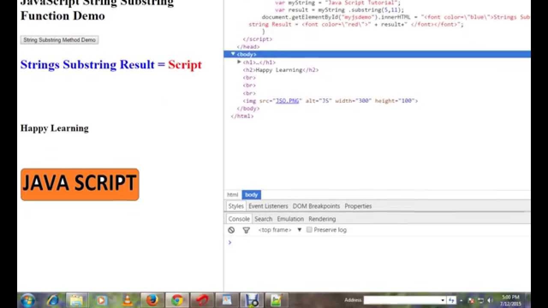Open the red swoosh taskbar application
Image resolution: width=548 pixels, height=308 pixels.
[202, 300]
